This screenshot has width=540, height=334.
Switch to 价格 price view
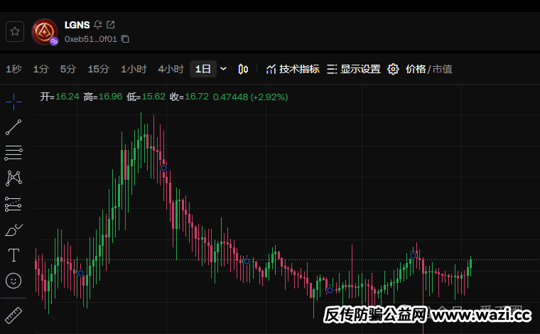click(416, 69)
